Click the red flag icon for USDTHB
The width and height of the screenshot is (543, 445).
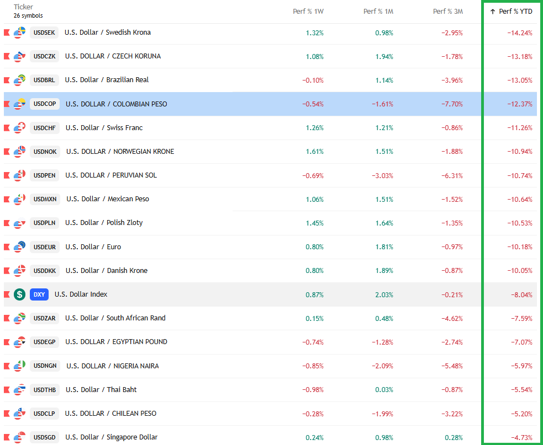[x=7, y=390]
